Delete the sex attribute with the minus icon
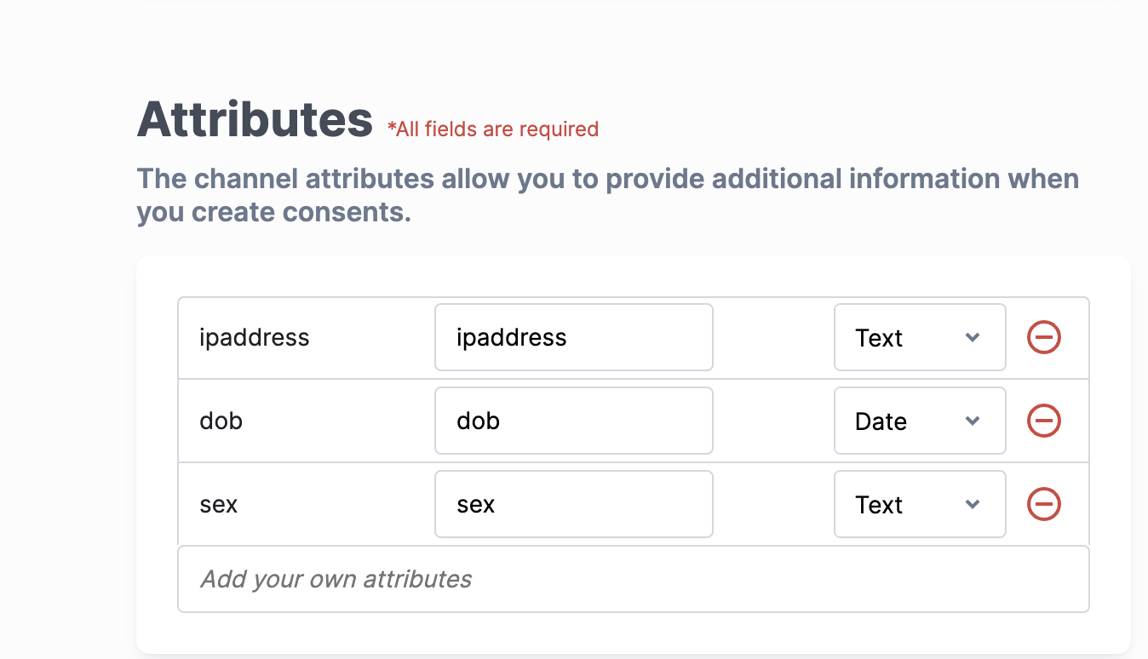1148x659 pixels. pyautogui.click(x=1043, y=504)
